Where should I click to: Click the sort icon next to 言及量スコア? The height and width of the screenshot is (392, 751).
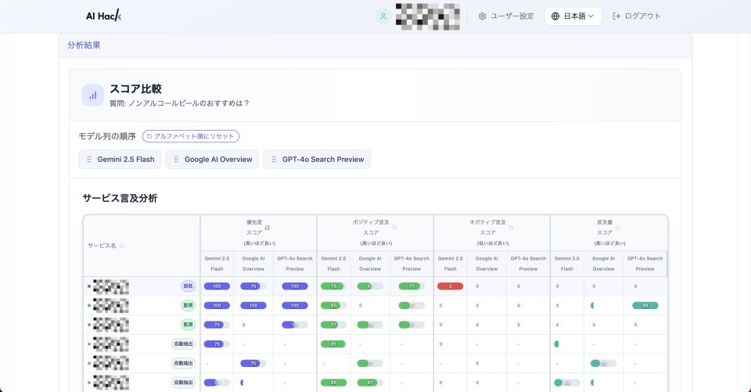pyautogui.click(x=618, y=228)
